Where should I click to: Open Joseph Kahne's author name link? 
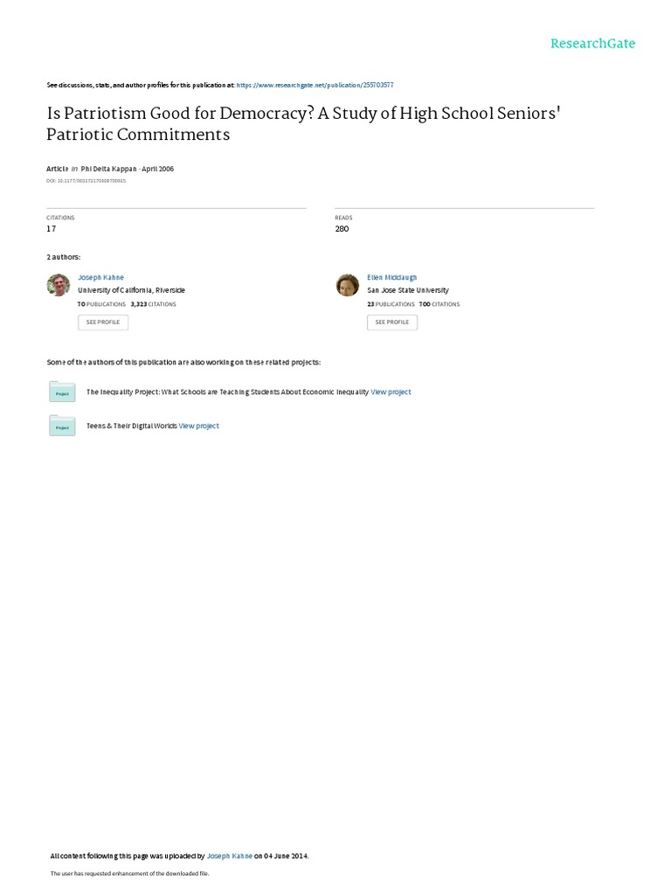[101, 277]
